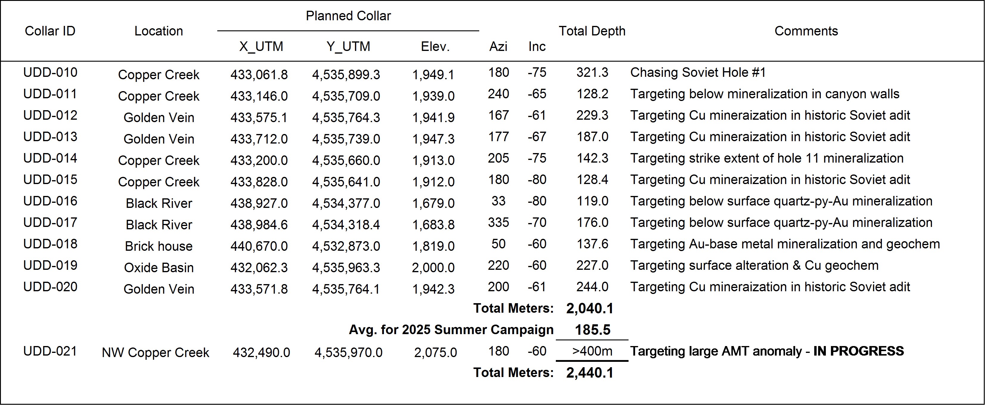Select the 185.5 campaign average value
The height and width of the screenshot is (405, 985).
pos(592,330)
